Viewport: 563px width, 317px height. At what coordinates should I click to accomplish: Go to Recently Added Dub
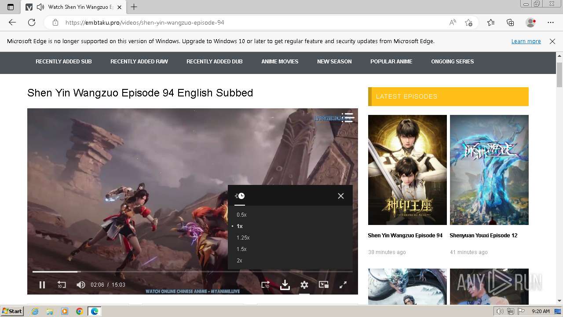click(215, 62)
